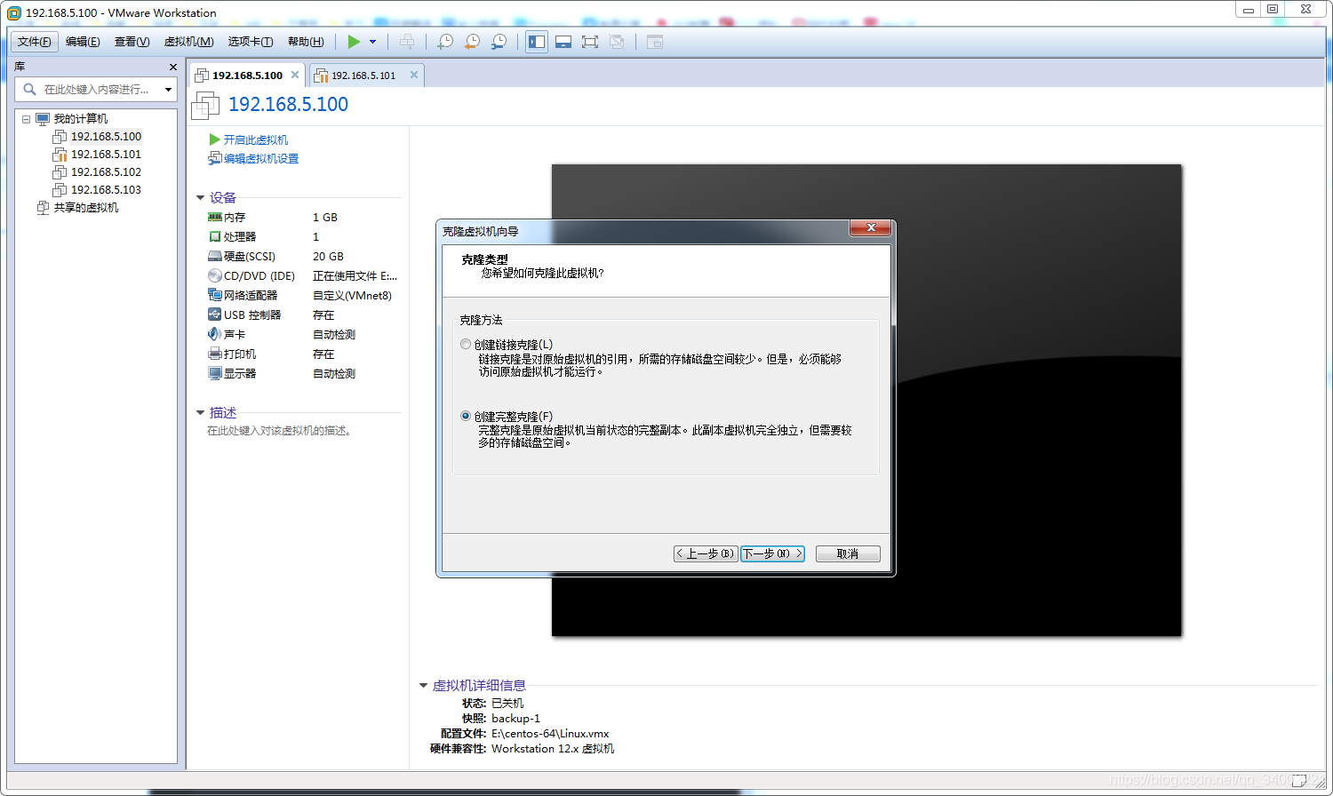
Task: Open the library search filter dropdown arrow
Action: tap(168, 90)
